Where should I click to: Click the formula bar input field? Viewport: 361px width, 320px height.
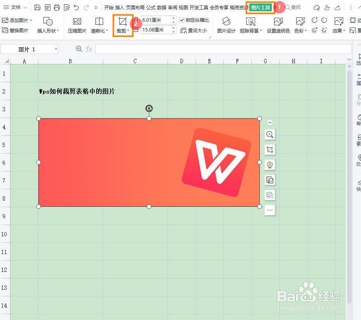point(223,49)
